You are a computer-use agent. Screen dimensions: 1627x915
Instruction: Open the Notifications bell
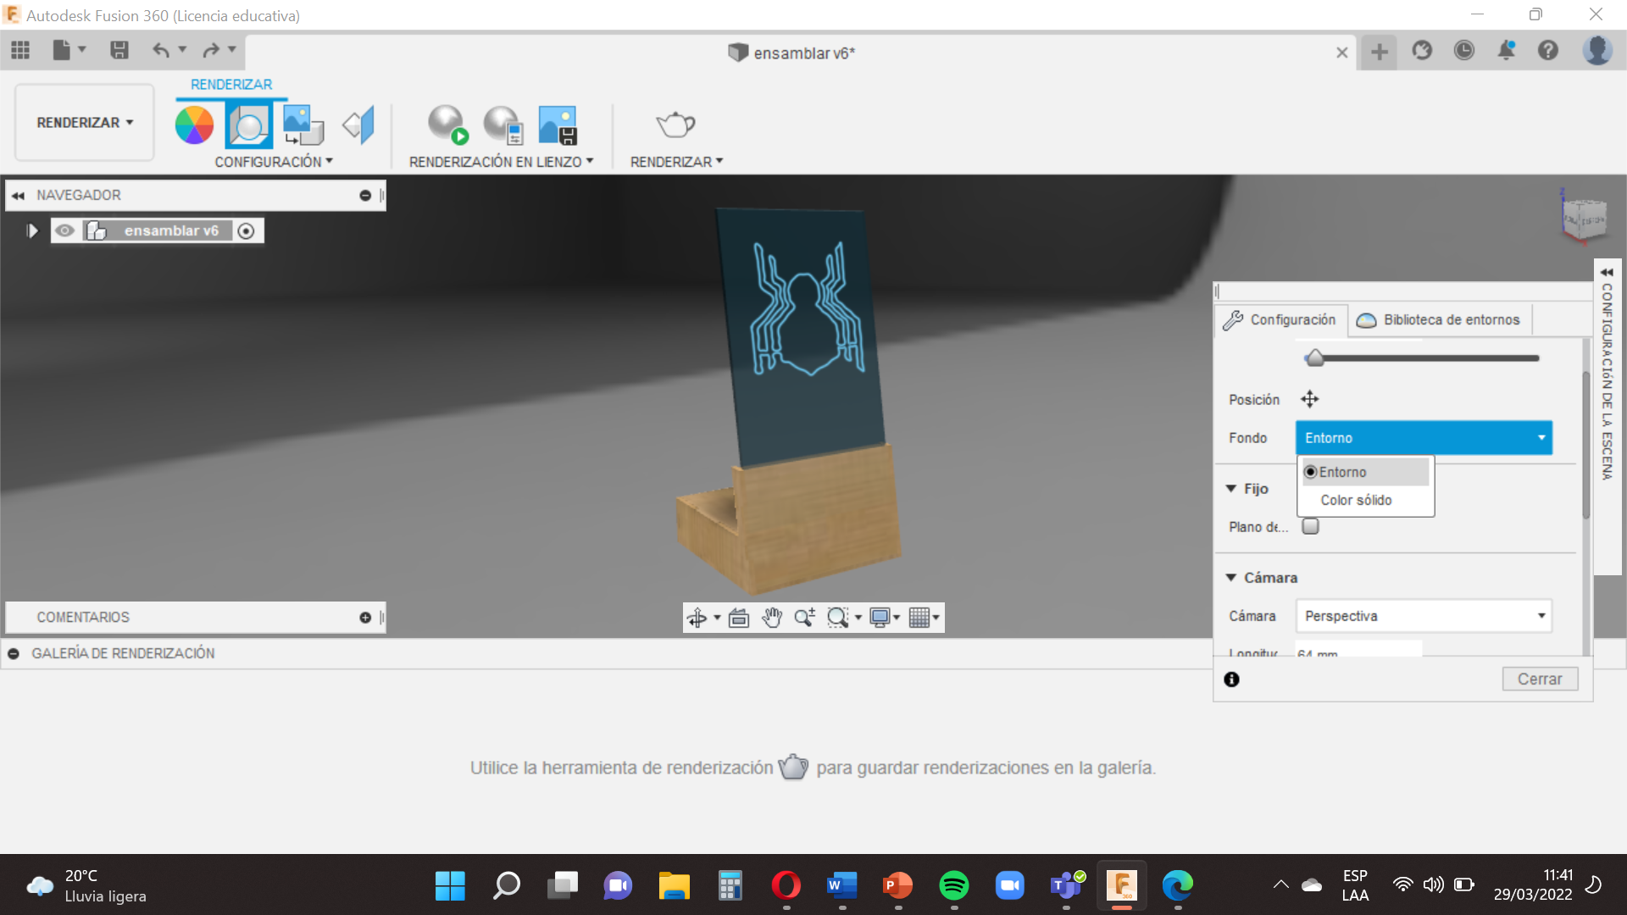1506,51
